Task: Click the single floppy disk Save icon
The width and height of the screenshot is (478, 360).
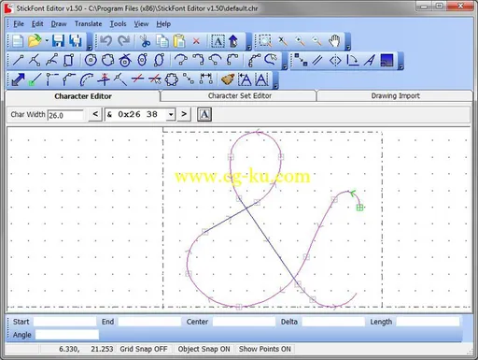Action: coord(58,41)
